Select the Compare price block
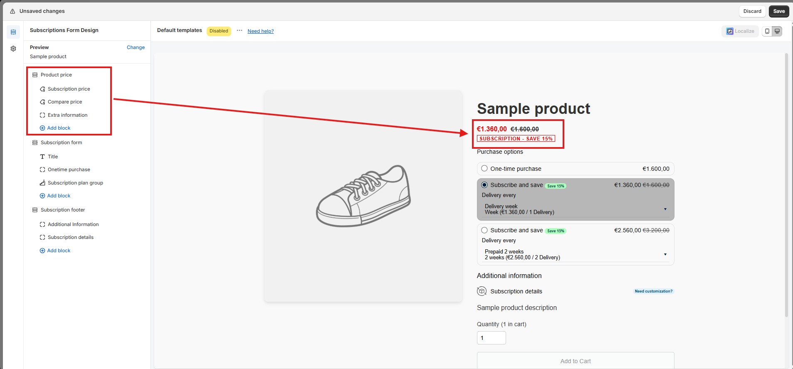 click(64, 102)
